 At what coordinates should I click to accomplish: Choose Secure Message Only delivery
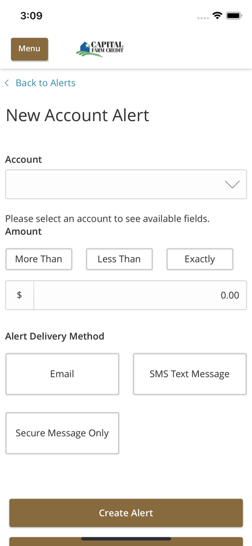coord(62,433)
